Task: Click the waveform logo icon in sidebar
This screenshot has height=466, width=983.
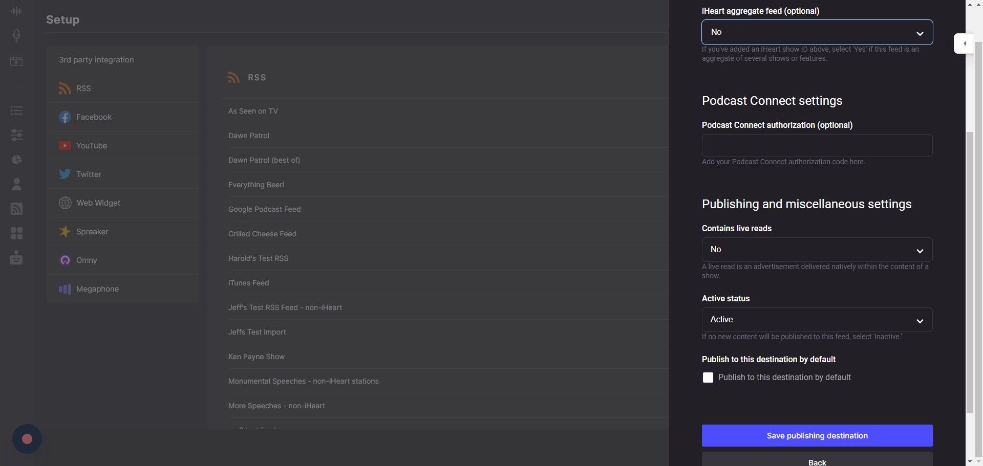Action: click(16, 11)
